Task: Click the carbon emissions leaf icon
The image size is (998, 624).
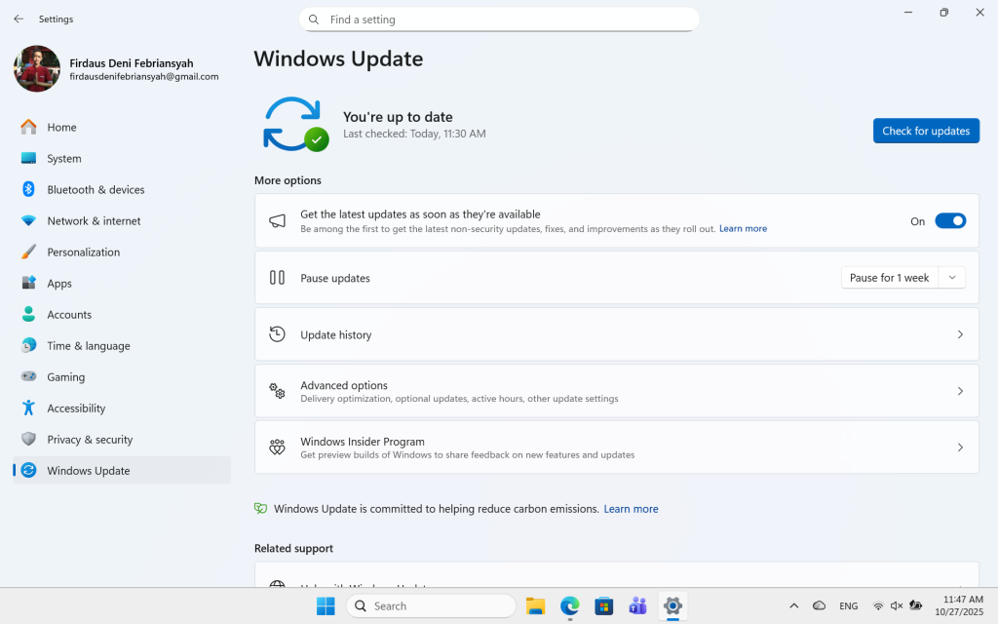Action: [260, 508]
